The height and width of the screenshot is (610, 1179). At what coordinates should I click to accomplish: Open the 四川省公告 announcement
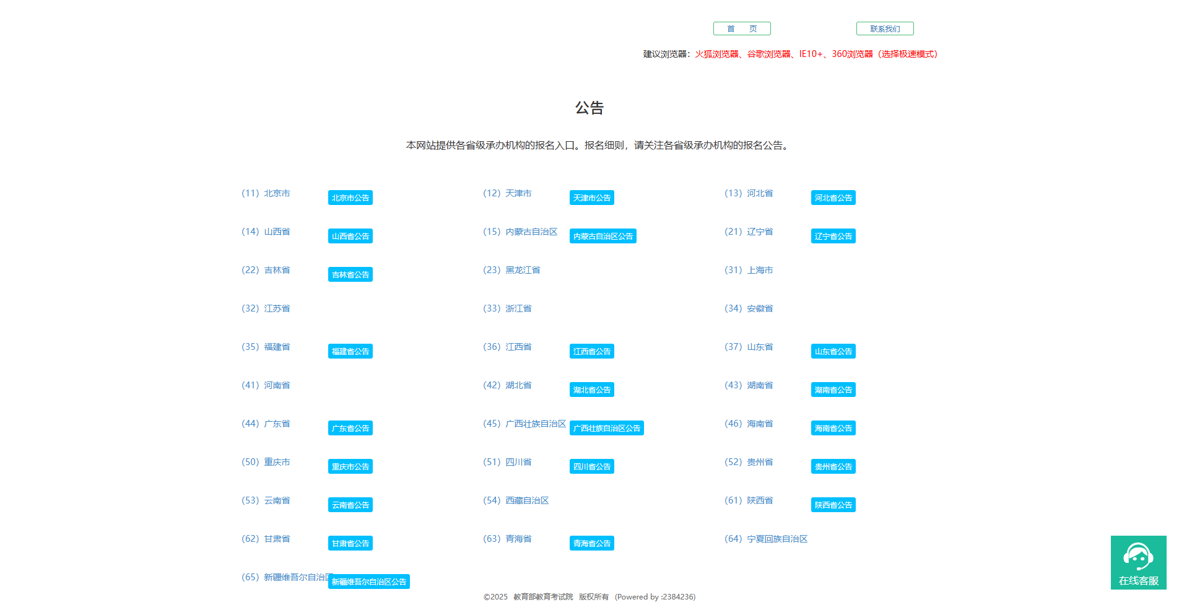pyautogui.click(x=591, y=466)
